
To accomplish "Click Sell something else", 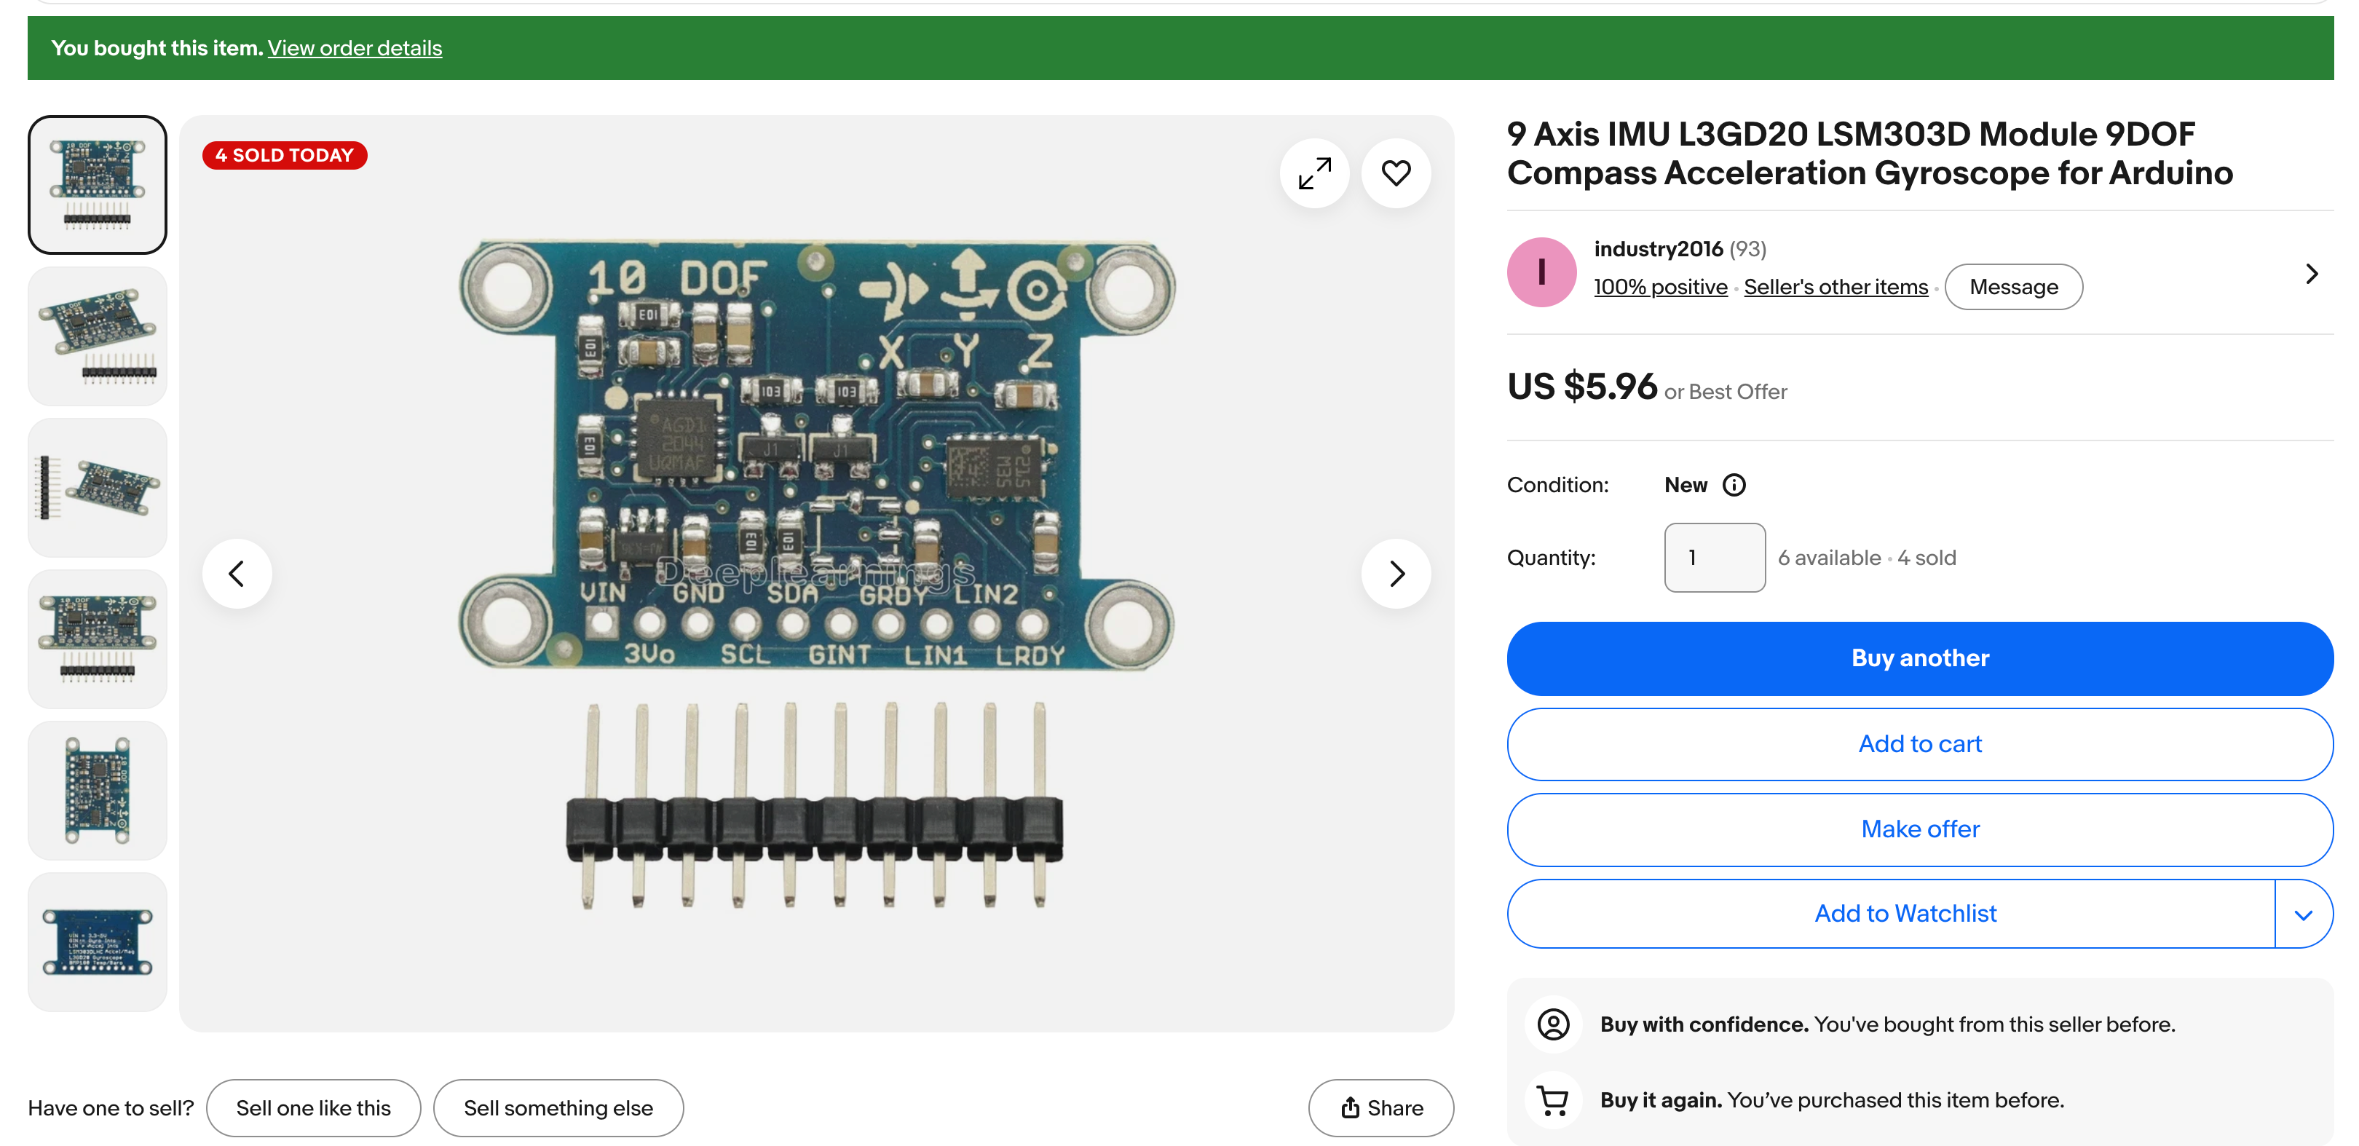I will point(558,1107).
